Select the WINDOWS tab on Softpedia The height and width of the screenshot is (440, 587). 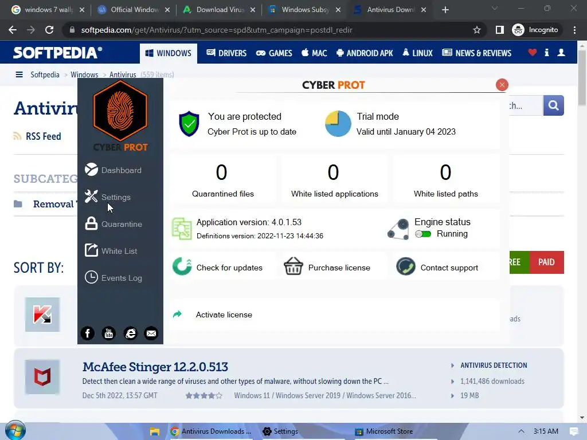pos(169,53)
